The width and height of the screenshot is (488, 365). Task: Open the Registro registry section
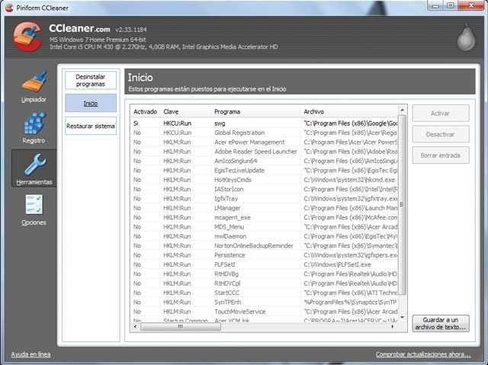(x=34, y=128)
